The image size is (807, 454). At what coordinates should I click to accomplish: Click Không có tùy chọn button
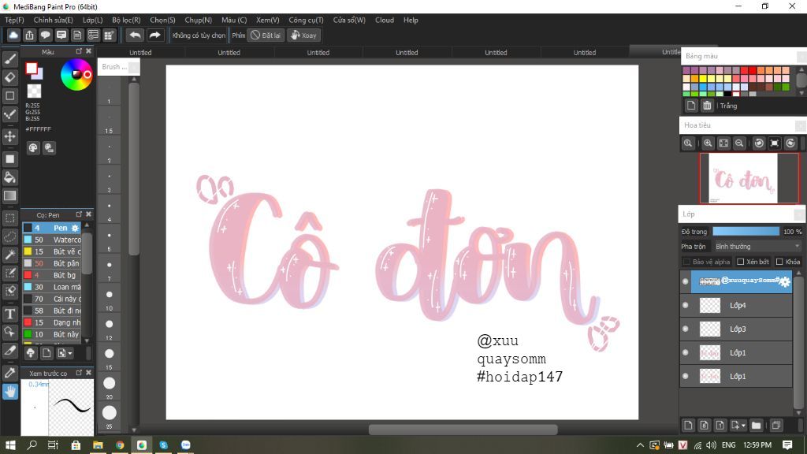click(x=199, y=35)
